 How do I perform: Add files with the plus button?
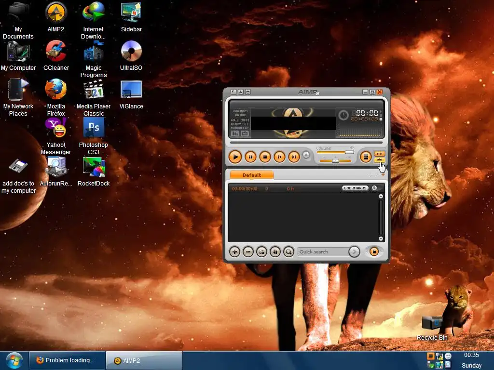coord(235,251)
